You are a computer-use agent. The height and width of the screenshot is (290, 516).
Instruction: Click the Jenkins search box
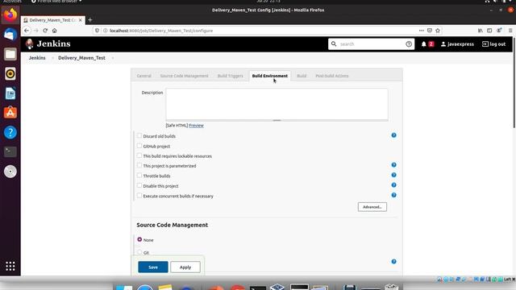(x=371, y=44)
